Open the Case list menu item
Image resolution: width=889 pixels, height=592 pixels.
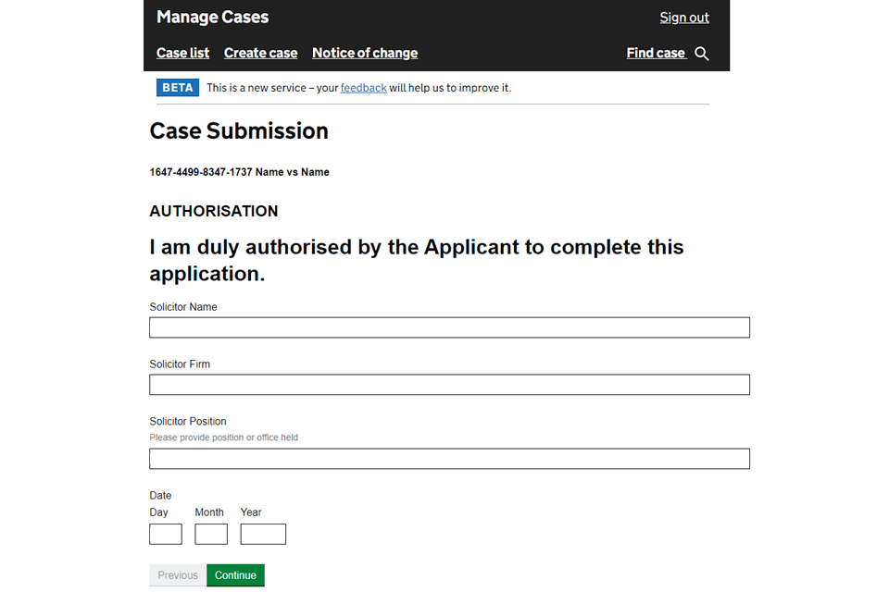click(182, 53)
